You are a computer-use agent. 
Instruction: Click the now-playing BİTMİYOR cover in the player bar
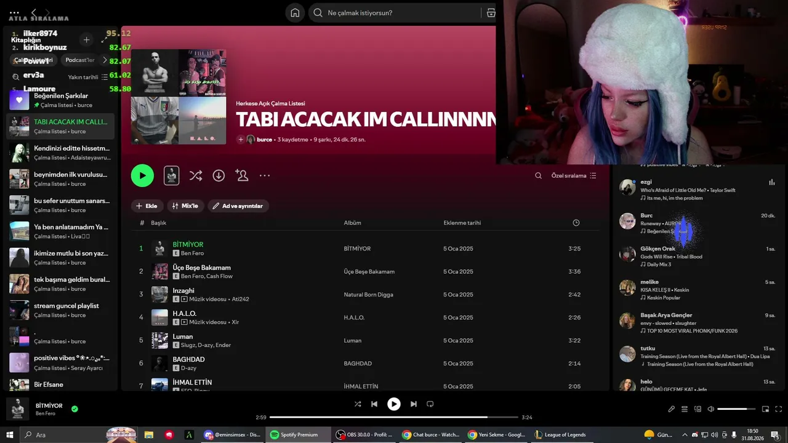pos(18,409)
